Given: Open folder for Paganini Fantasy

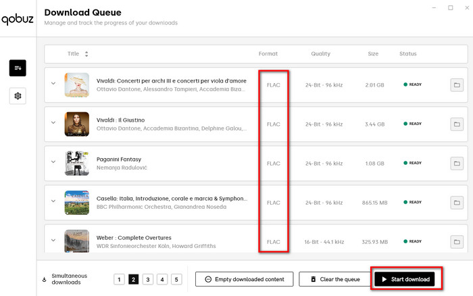Looking at the screenshot, I should (x=457, y=164).
